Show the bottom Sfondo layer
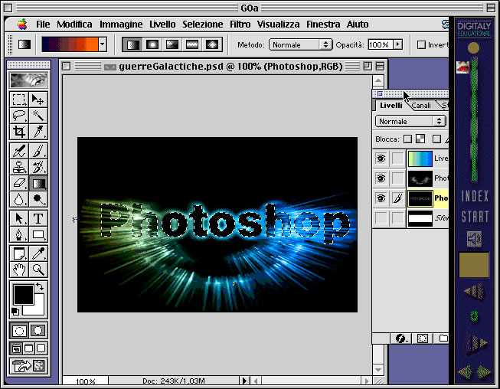 pos(381,218)
